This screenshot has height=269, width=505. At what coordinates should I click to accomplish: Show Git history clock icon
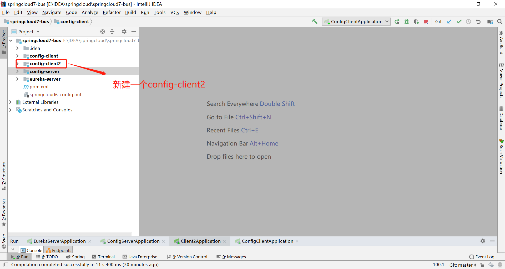point(468,22)
